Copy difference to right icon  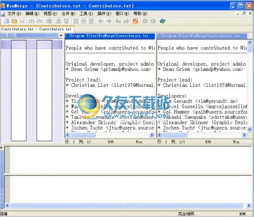[x=109, y=21]
